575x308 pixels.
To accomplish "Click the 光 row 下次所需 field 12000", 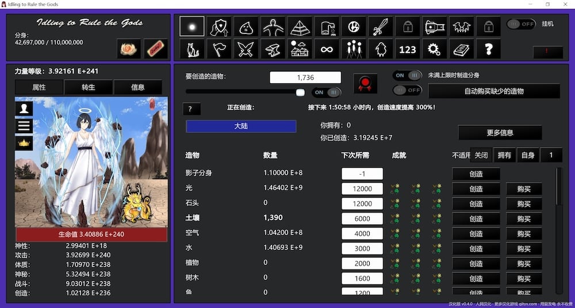I will click(x=362, y=189).
